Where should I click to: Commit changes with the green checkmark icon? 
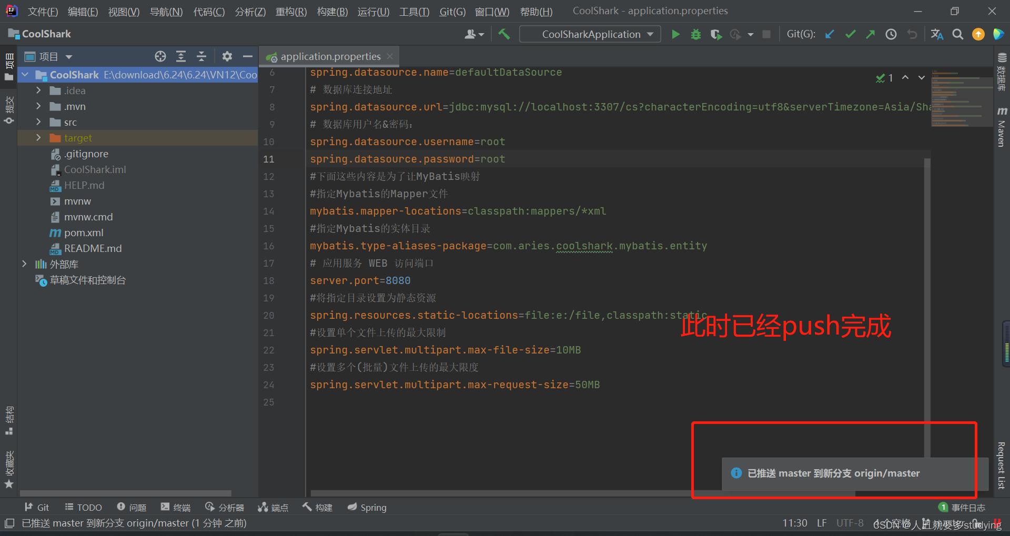tap(850, 34)
